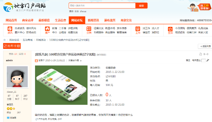This screenshot has width=212, height=122.
Task: Click the admin avatar picture
Action: (17, 77)
